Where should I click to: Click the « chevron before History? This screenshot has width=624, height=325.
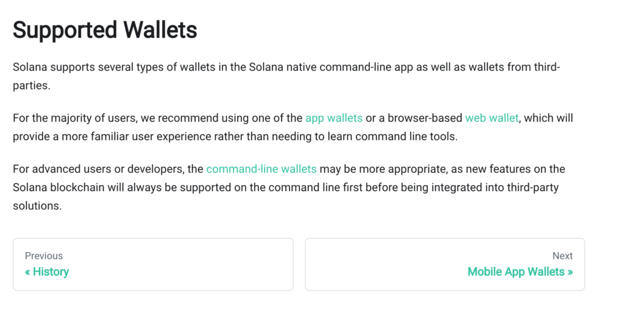coord(27,272)
